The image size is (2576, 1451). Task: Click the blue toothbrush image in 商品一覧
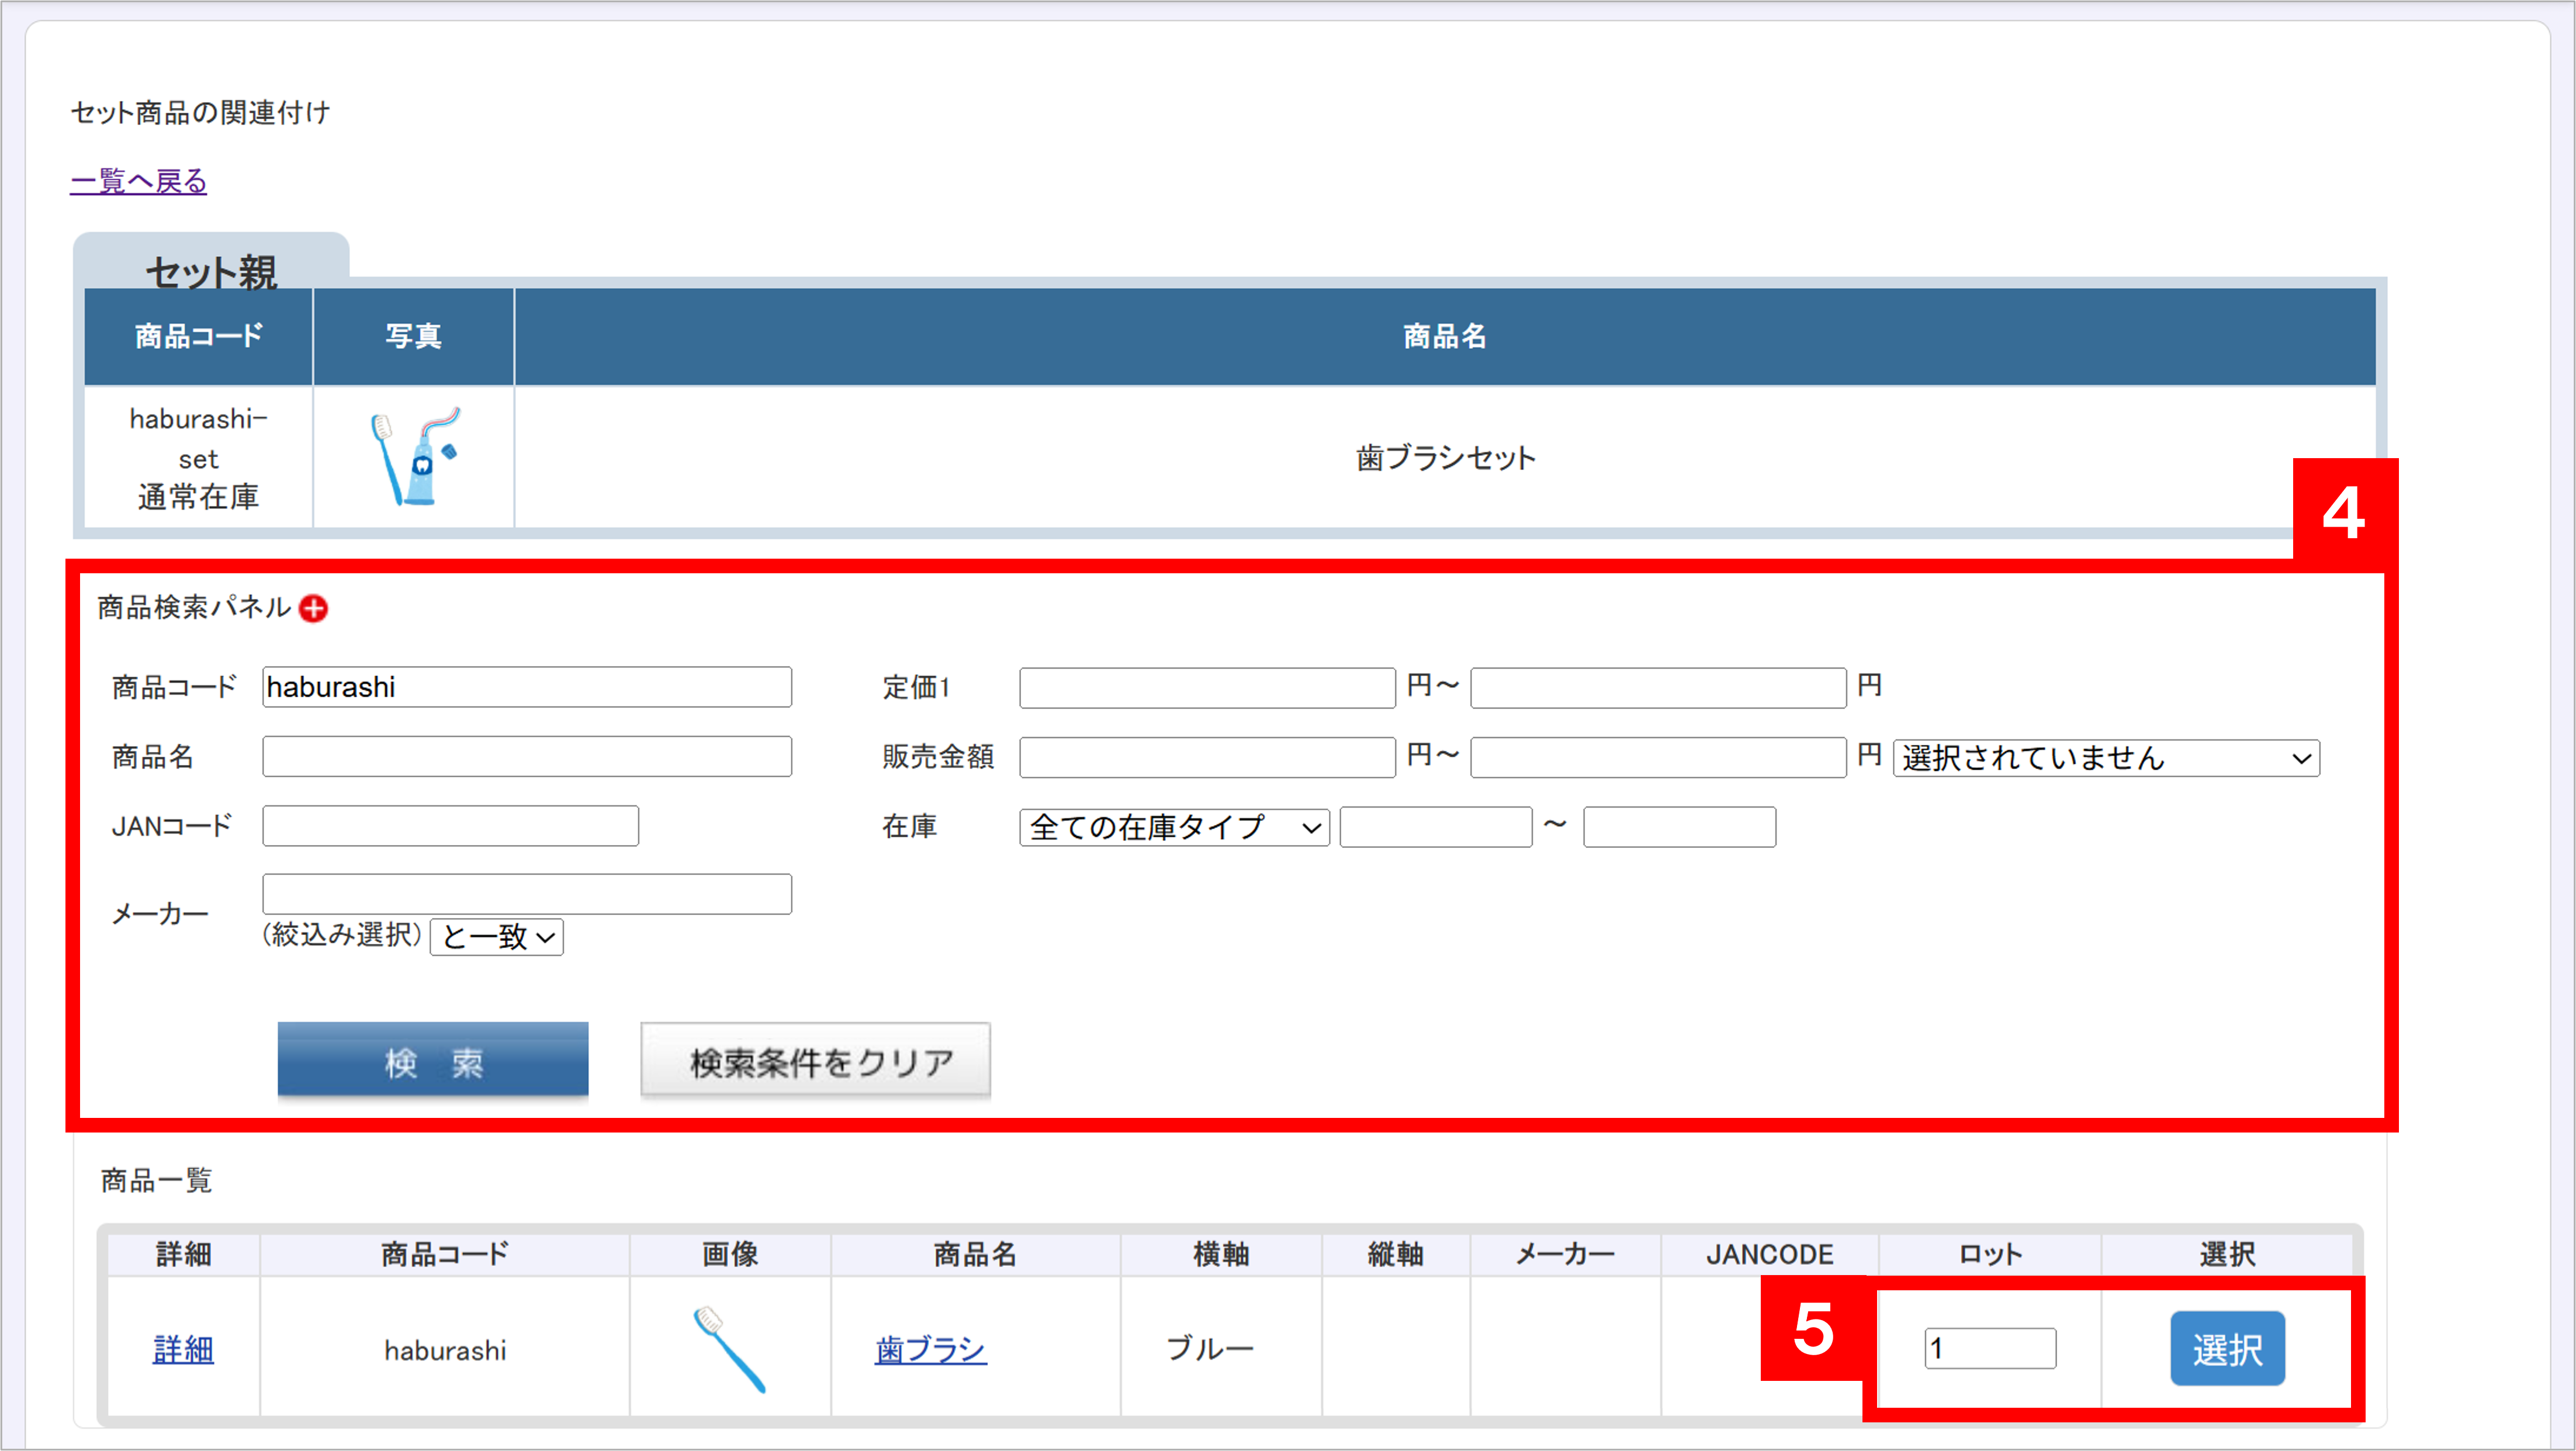click(730, 1349)
